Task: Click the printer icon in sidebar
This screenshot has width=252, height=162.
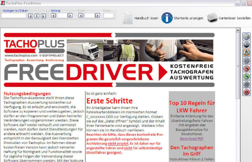Action: point(246,84)
